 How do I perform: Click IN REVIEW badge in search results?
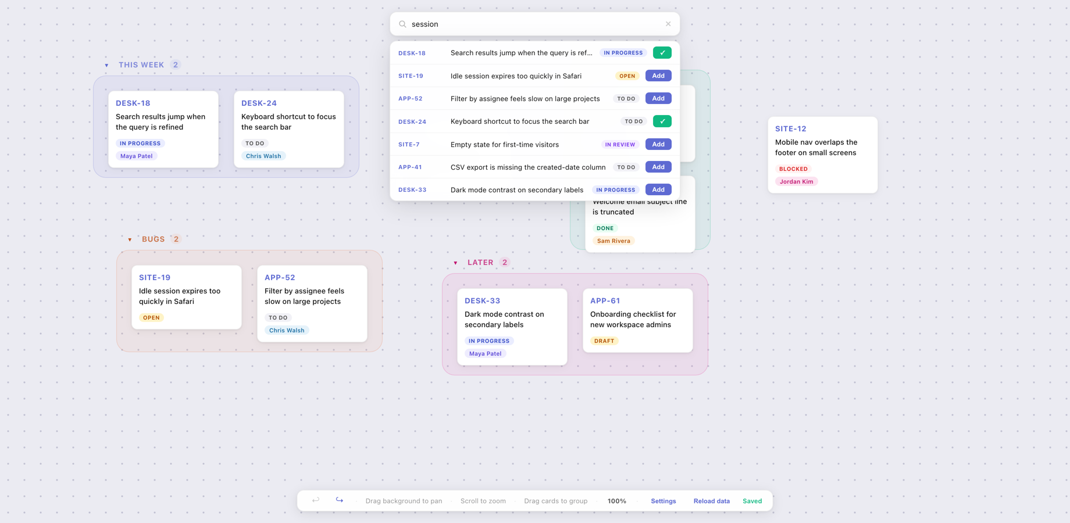[x=620, y=145]
